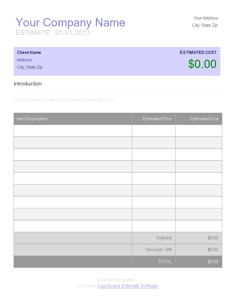The height and width of the screenshot is (303, 234).
Task: Click the City, State Zip under Your Address
Action: [x=205, y=25]
